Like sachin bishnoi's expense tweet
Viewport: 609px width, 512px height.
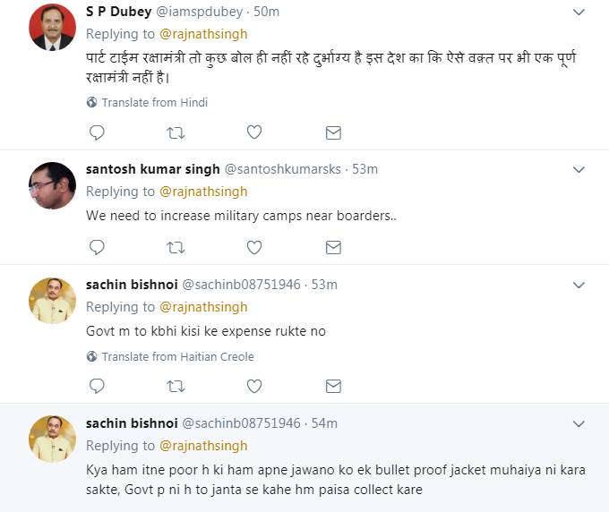pos(254,386)
